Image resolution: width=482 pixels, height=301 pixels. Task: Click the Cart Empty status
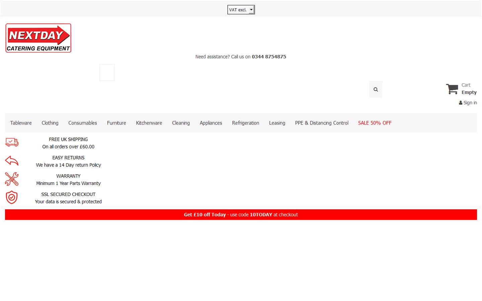coord(468,88)
